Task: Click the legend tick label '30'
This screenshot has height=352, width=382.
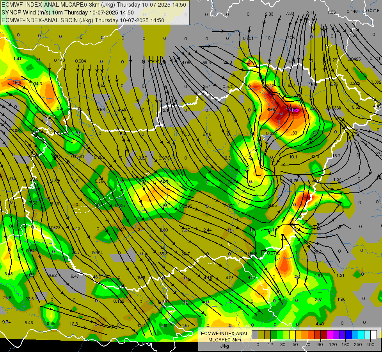Action: [x=283, y=345]
